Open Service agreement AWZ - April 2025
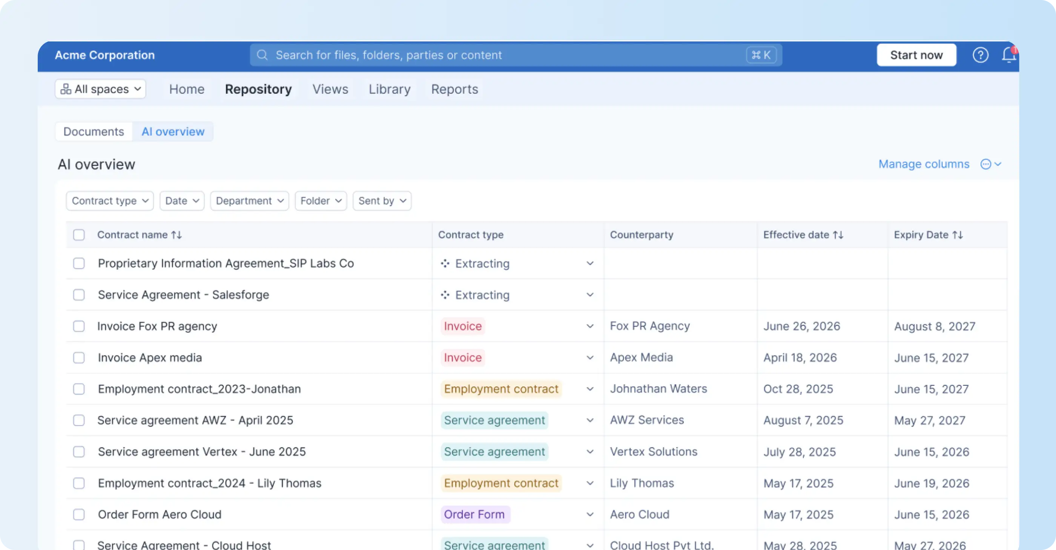The height and width of the screenshot is (550, 1056). tap(195, 420)
